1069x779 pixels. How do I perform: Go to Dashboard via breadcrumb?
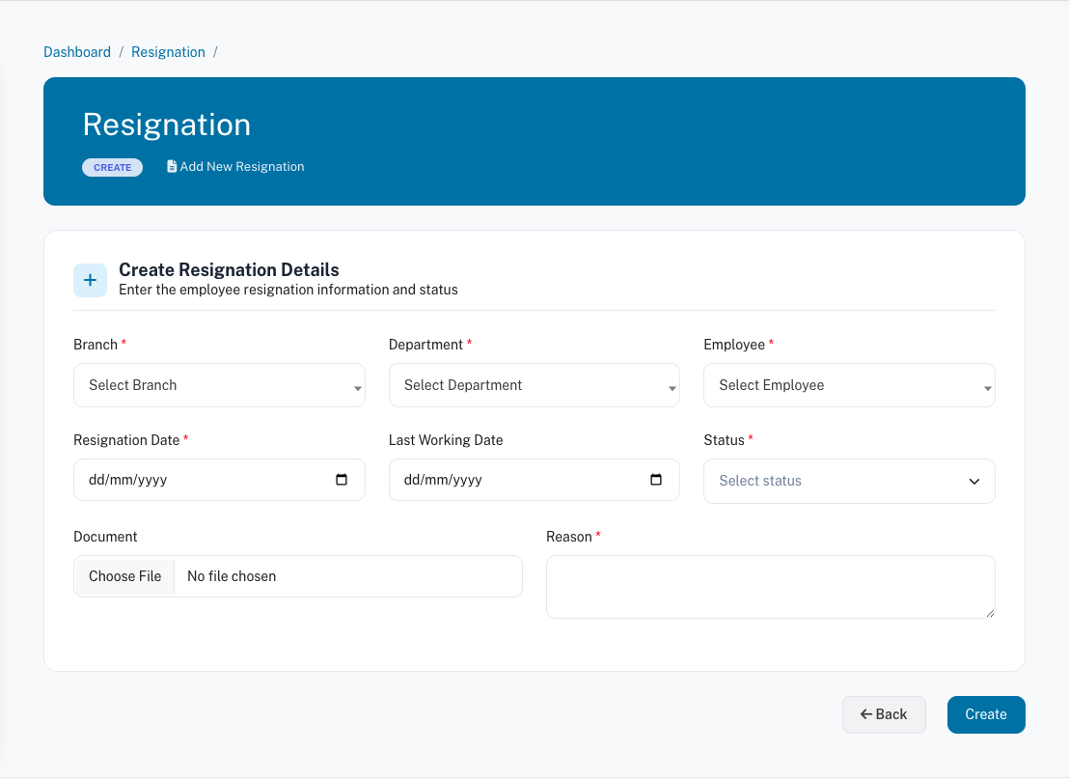pyautogui.click(x=77, y=52)
